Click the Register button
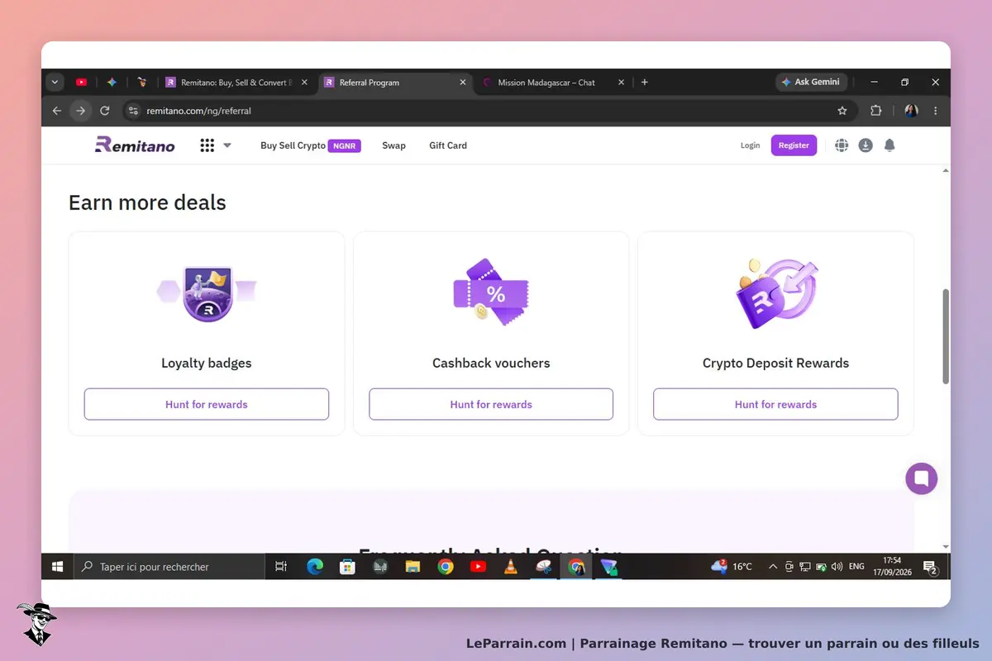992x661 pixels. pyautogui.click(x=794, y=145)
